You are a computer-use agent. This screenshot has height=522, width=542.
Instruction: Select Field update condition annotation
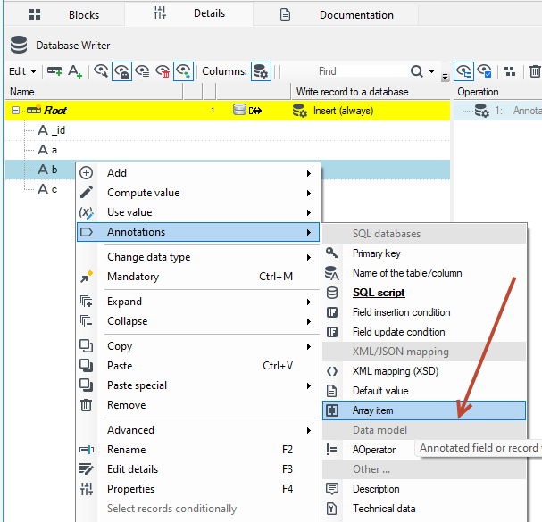coord(424,332)
